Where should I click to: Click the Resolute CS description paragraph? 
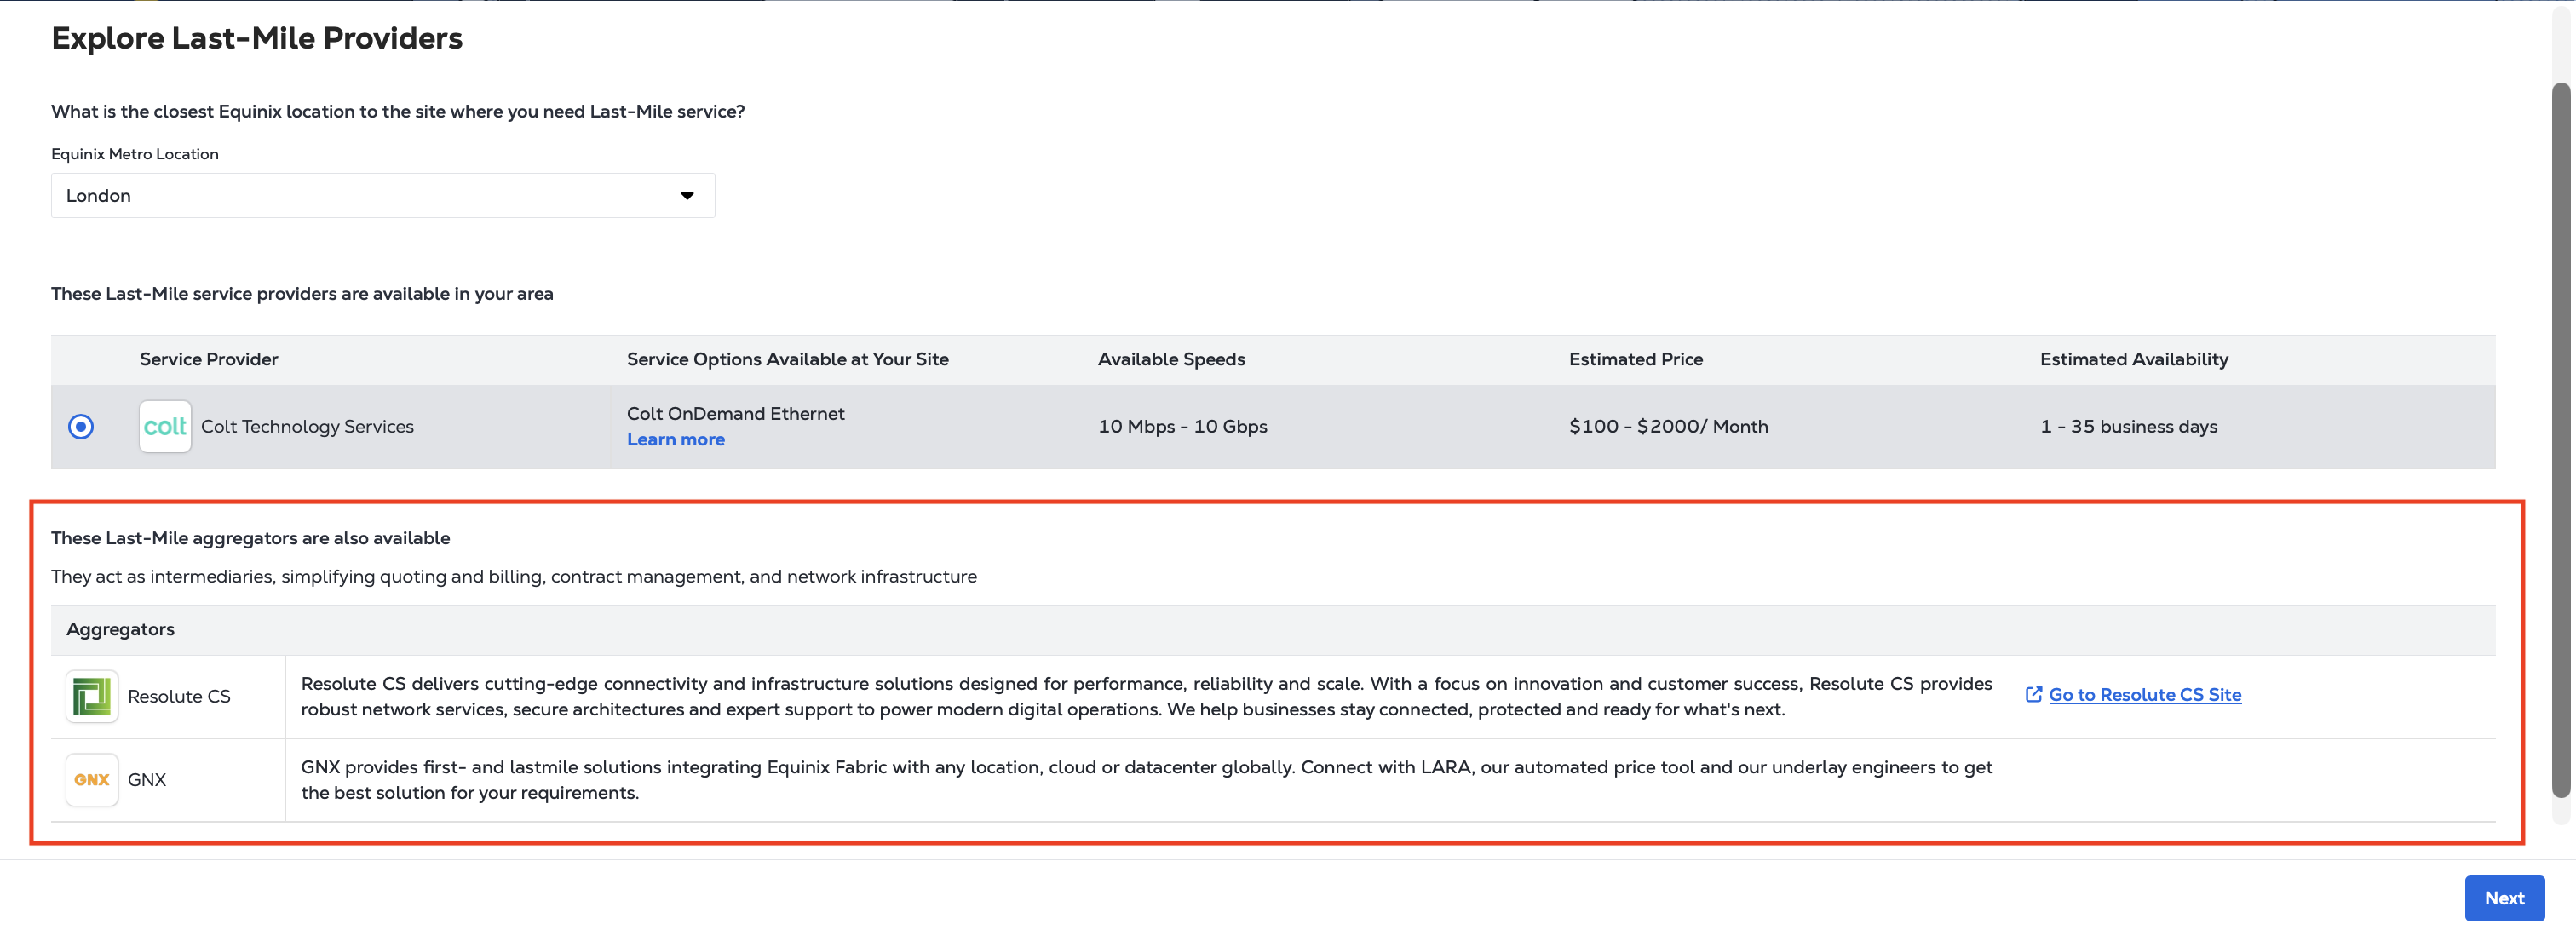[x=1146, y=697]
